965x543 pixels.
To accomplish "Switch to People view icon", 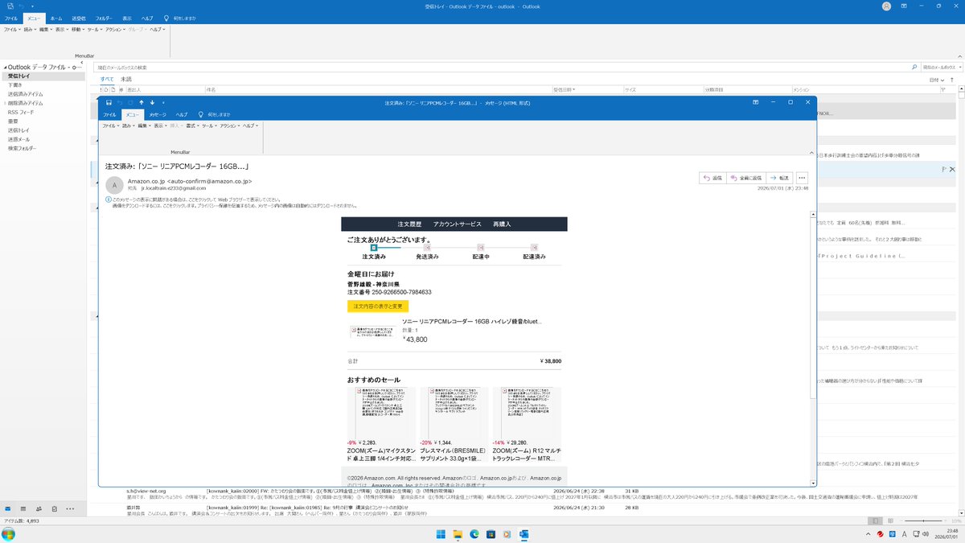I will [x=39, y=509].
